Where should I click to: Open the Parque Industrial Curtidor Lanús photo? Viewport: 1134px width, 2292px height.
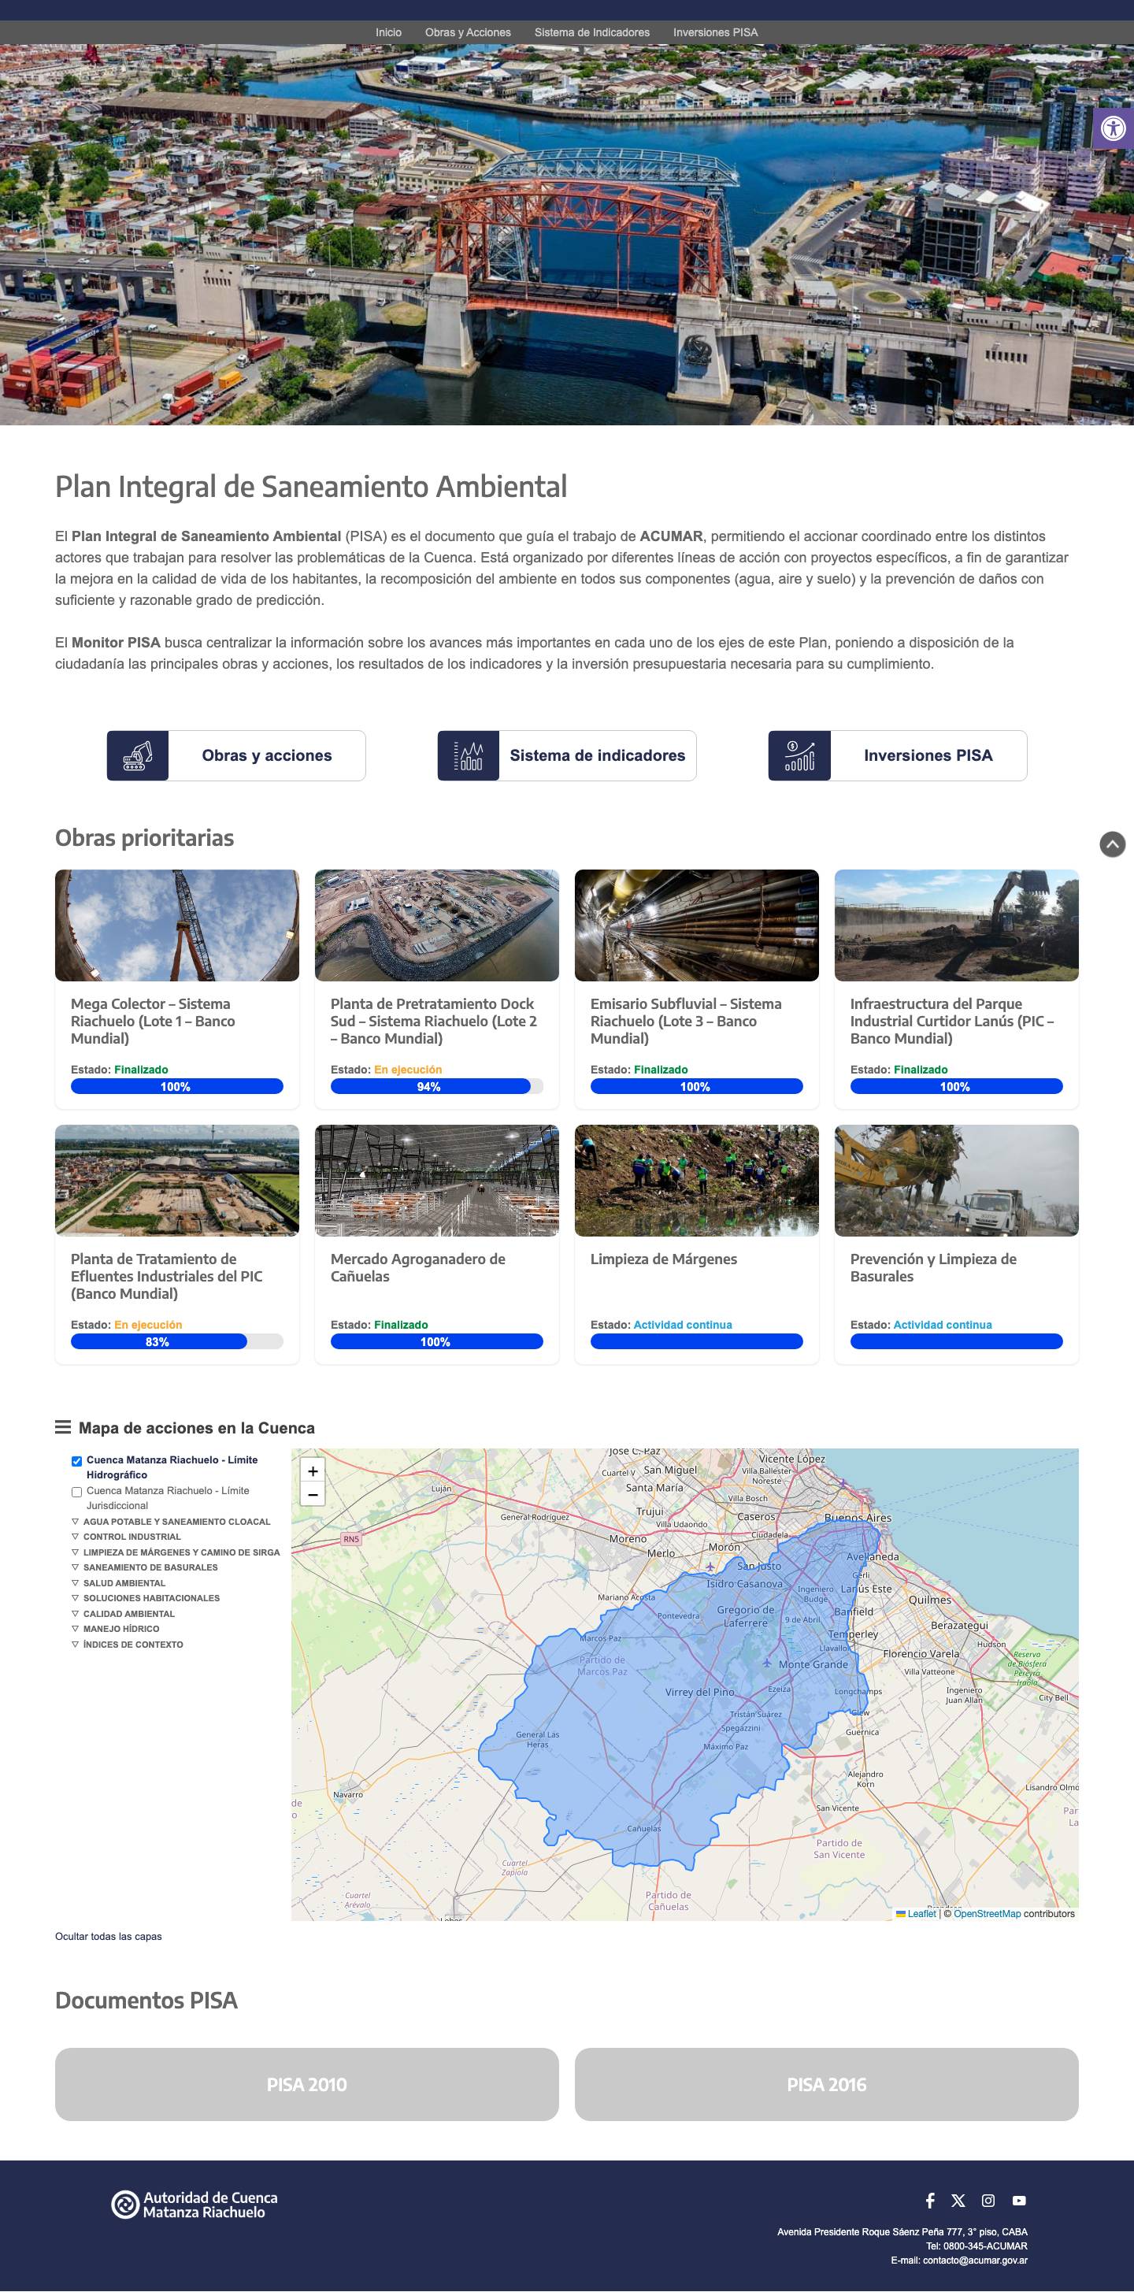[x=956, y=925]
